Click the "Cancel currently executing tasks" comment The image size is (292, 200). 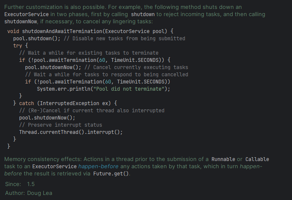pyautogui.click(x=136, y=67)
